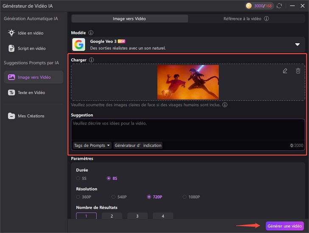Show info icon beside Charger label
The width and height of the screenshot is (309, 233).
(x=92, y=60)
